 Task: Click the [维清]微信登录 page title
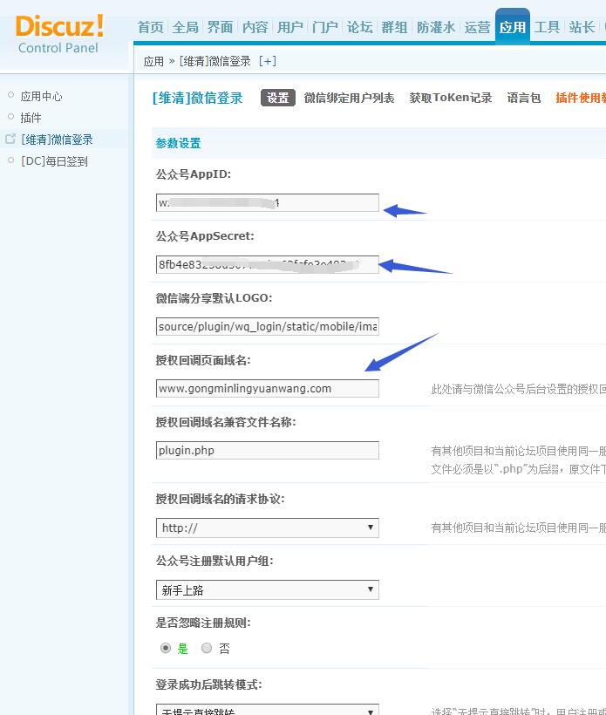[x=197, y=98]
